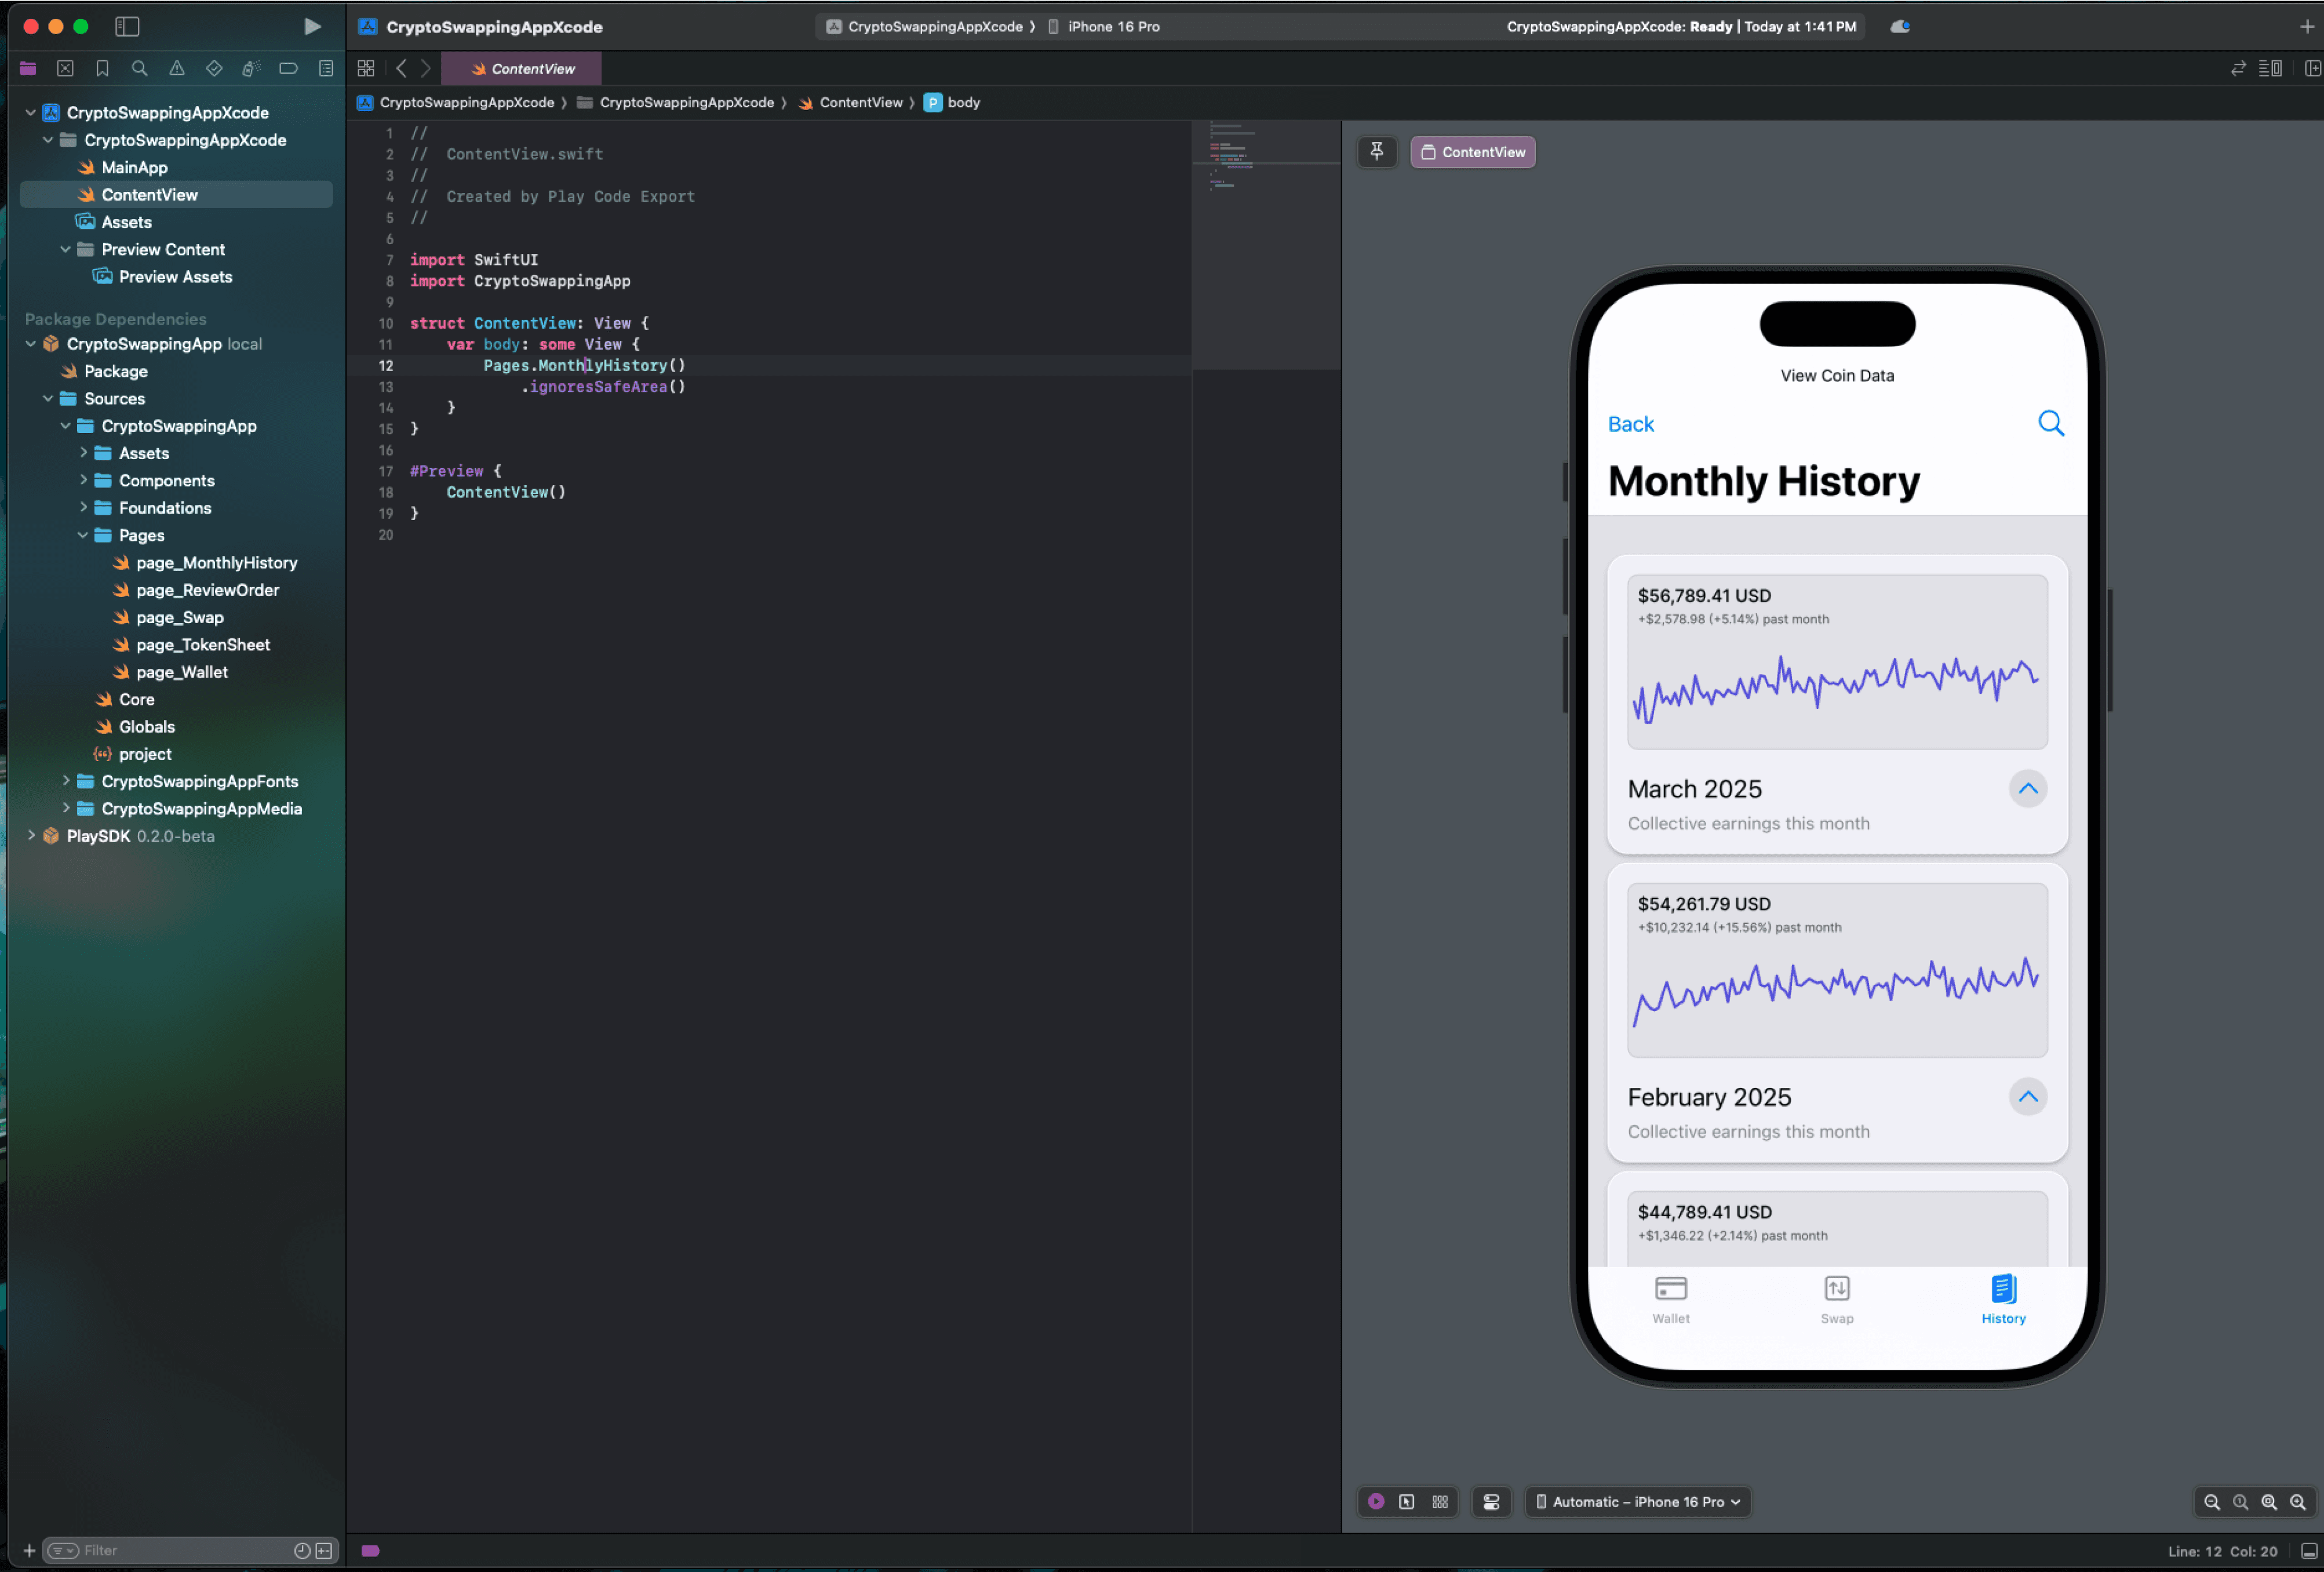Tap Back in the preview
Screen dimensions: 2324x1572
[1631, 424]
